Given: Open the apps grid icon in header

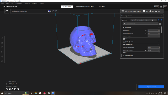Looking at the screenshot, I should tap(161, 7).
